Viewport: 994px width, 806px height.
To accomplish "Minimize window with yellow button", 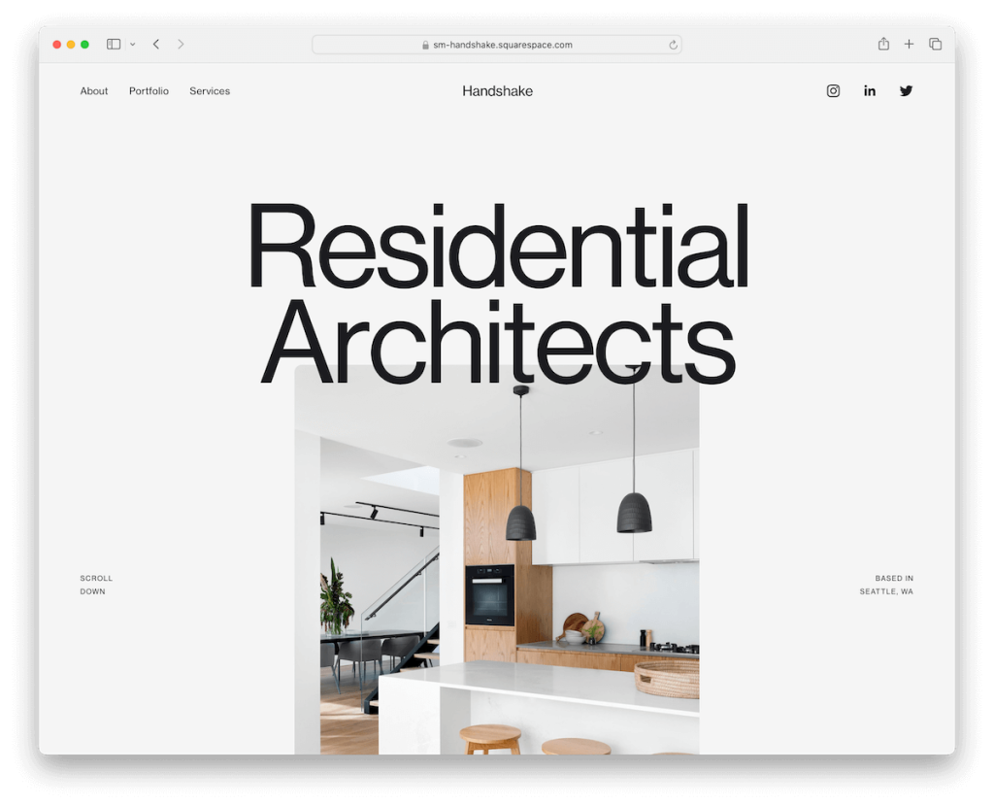I will coord(70,45).
